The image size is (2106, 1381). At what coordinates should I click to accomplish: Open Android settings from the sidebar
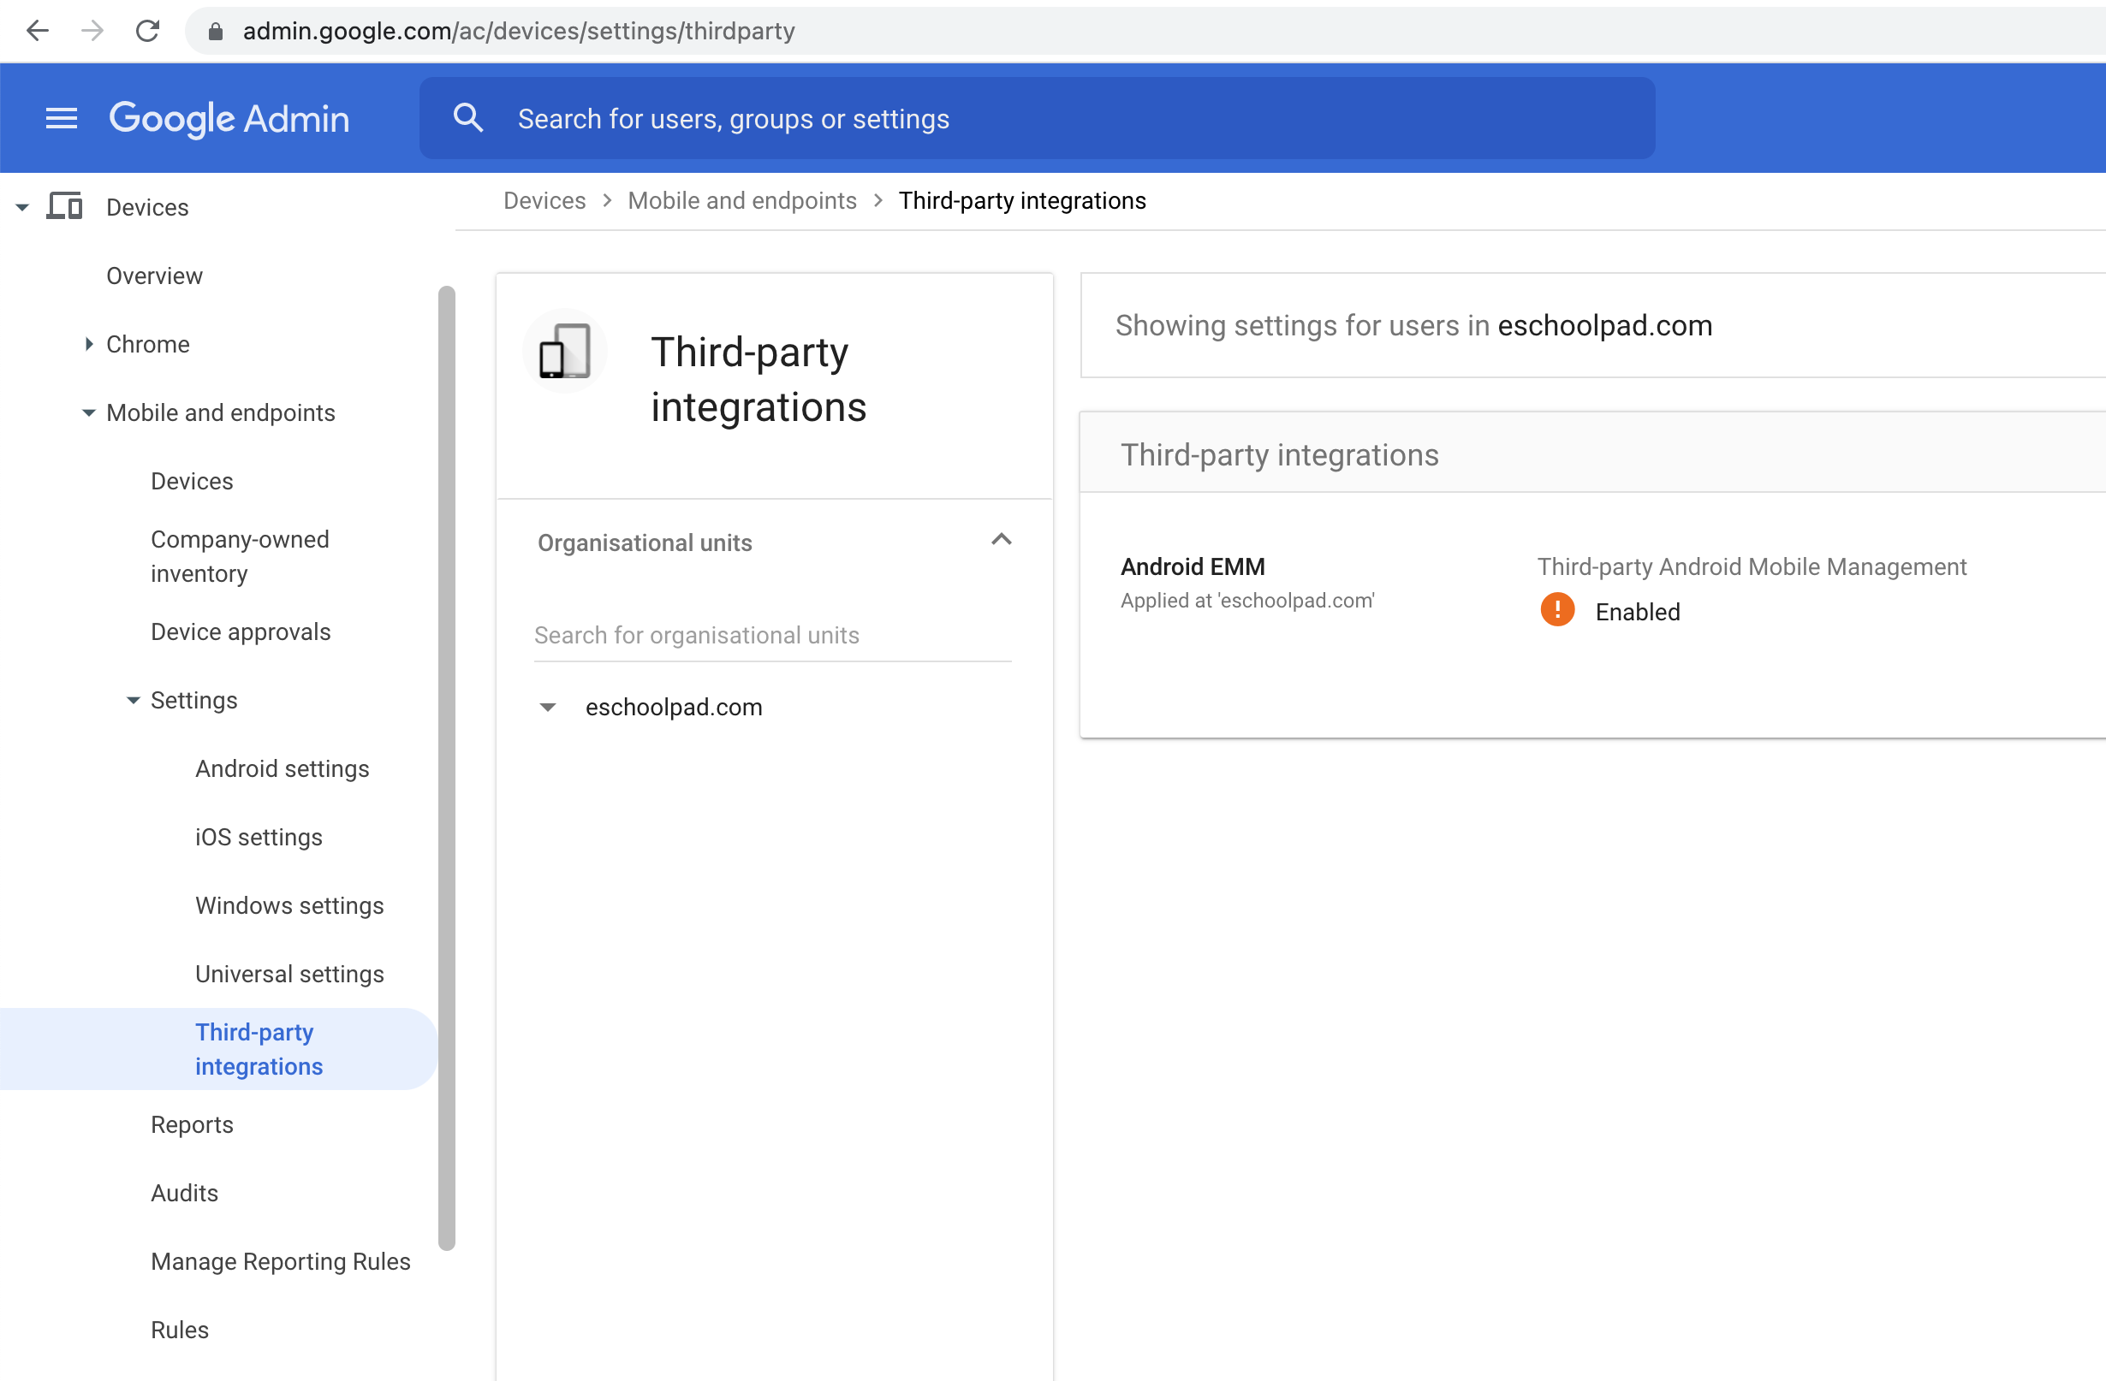(x=283, y=768)
